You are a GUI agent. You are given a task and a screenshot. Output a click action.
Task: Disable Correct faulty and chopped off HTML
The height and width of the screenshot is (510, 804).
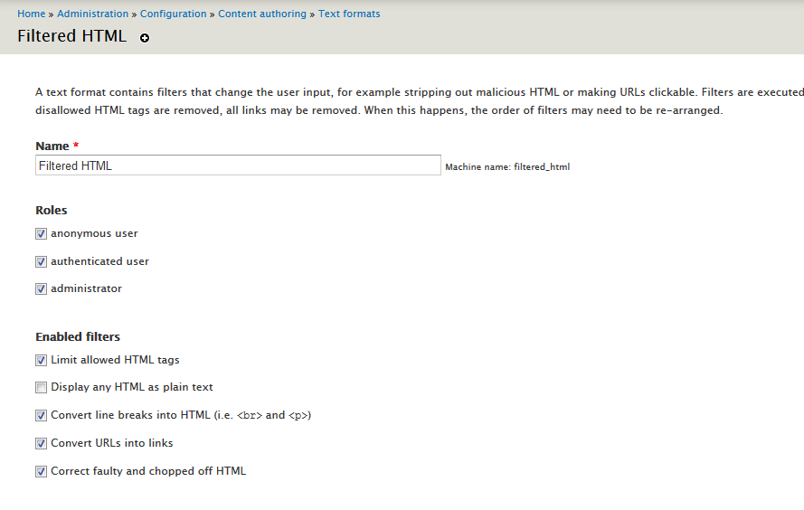tap(41, 471)
